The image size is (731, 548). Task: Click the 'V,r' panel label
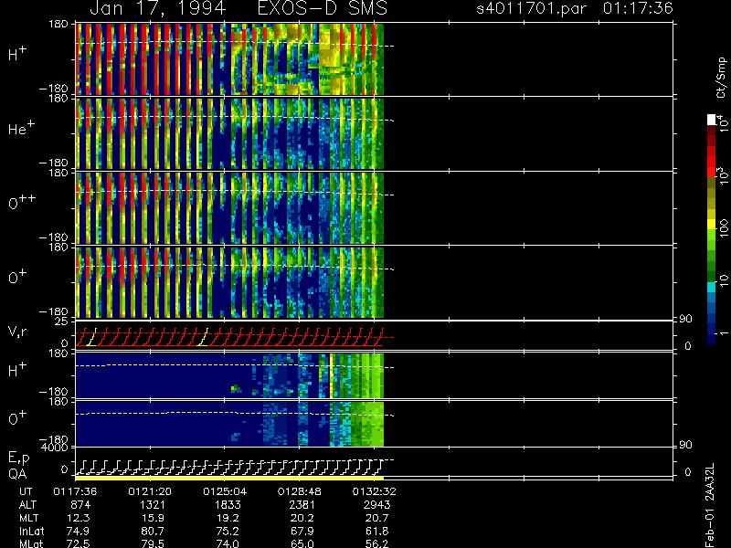[x=17, y=332]
